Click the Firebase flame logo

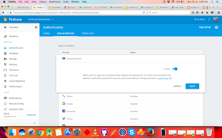tap(5, 19)
